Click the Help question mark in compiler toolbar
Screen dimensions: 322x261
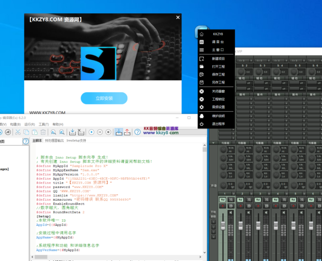click(x=138, y=132)
